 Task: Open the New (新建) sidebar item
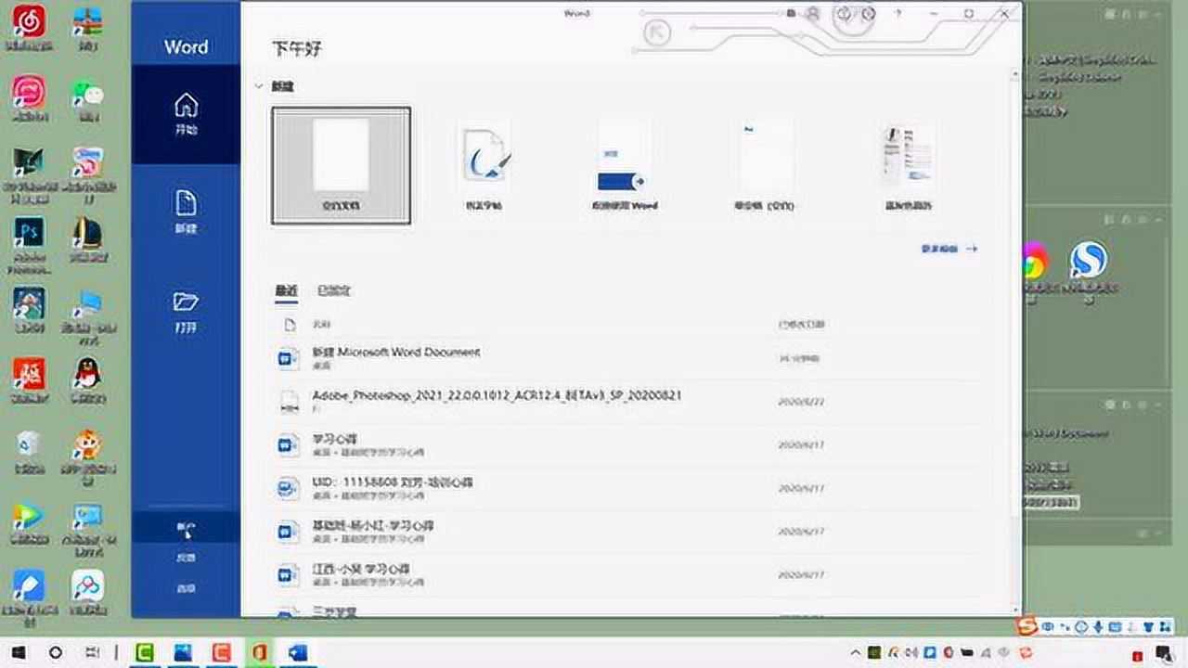pos(186,212)
